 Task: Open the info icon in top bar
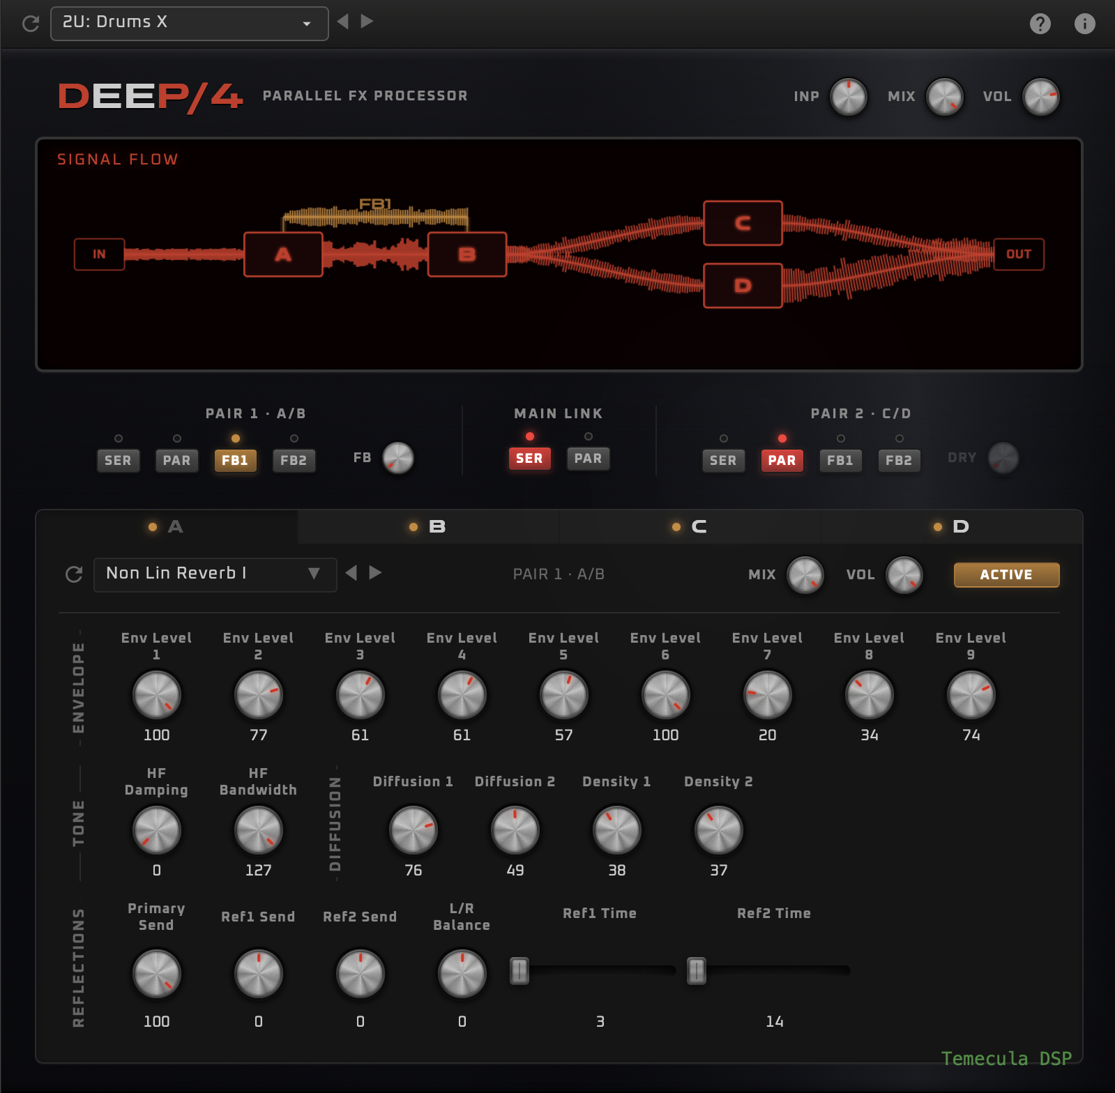(1084, 24)
